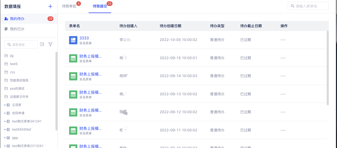Select the 待我提交 tab

tap(100, 6)
